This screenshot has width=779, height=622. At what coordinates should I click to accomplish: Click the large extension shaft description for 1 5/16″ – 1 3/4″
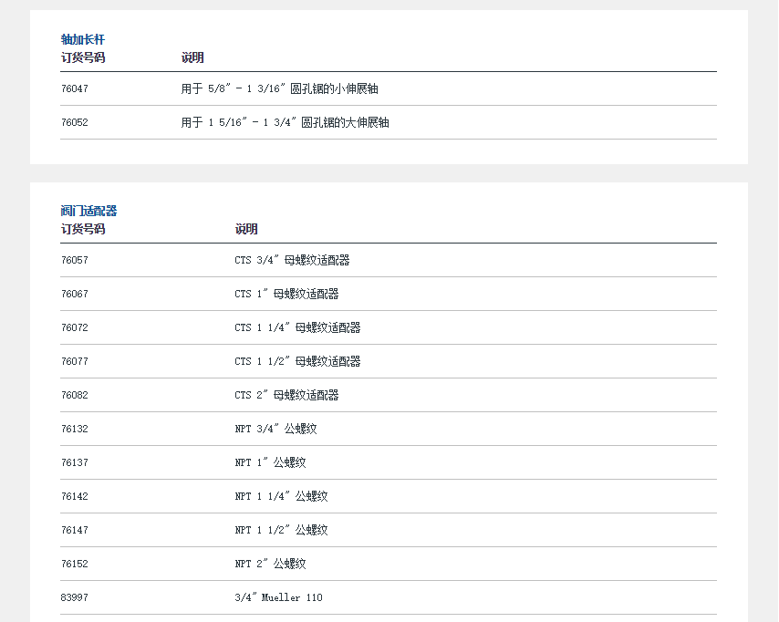(285, 123)
